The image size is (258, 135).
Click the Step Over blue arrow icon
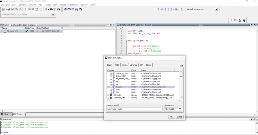tap(162, 9)
